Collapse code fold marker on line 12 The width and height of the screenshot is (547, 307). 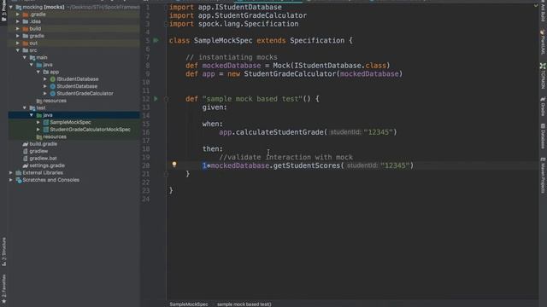pyautogui.click(x=167, y=99)
